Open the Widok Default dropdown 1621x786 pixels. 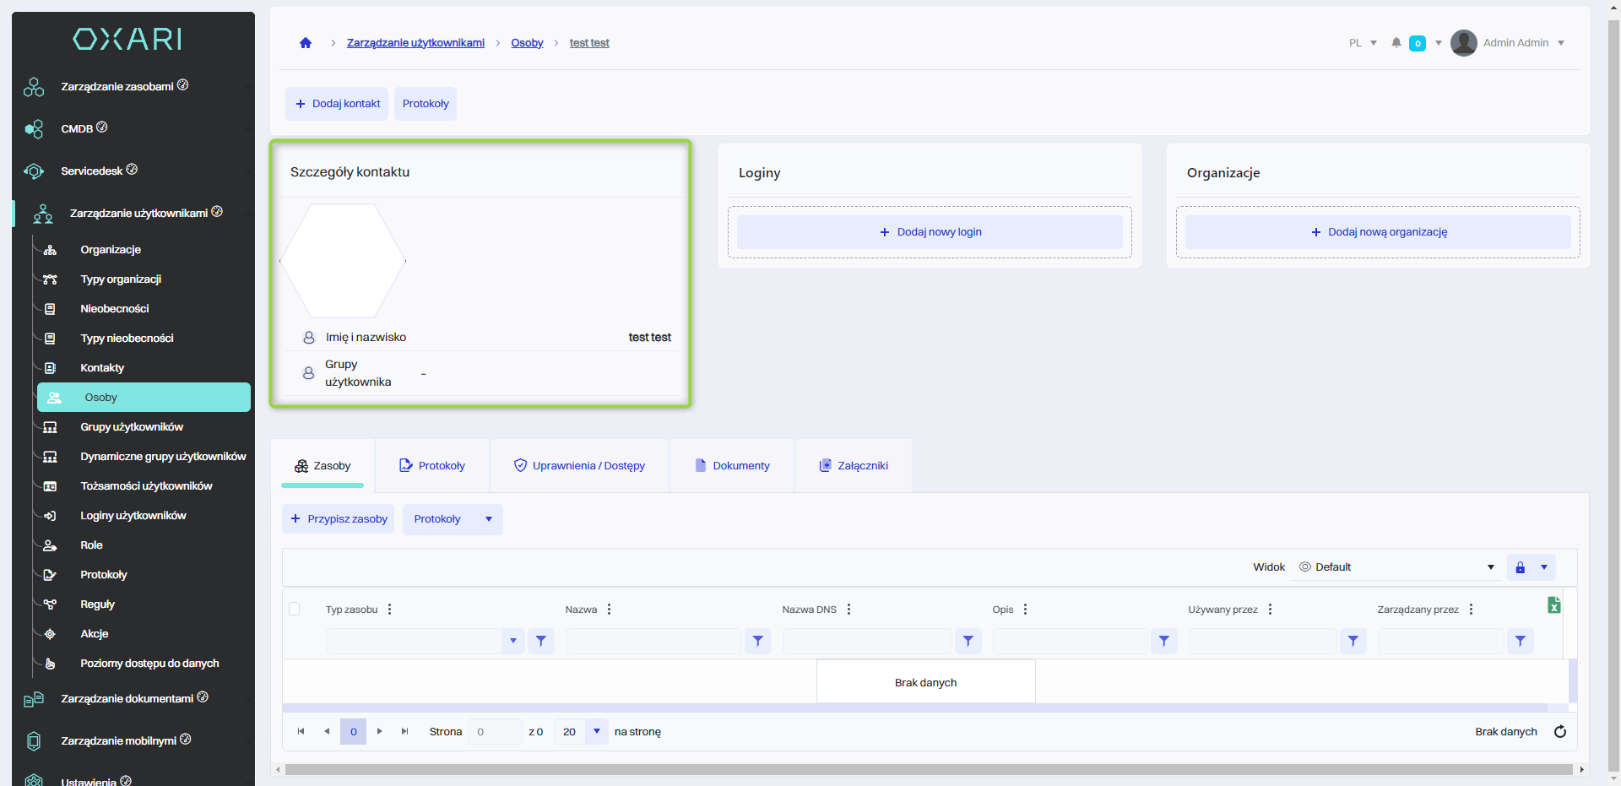(x=1398, y=567)
